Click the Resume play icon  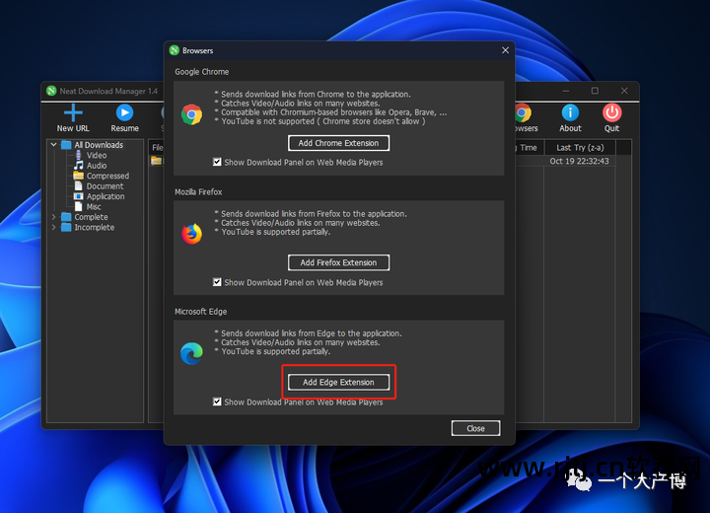point(124,112)
